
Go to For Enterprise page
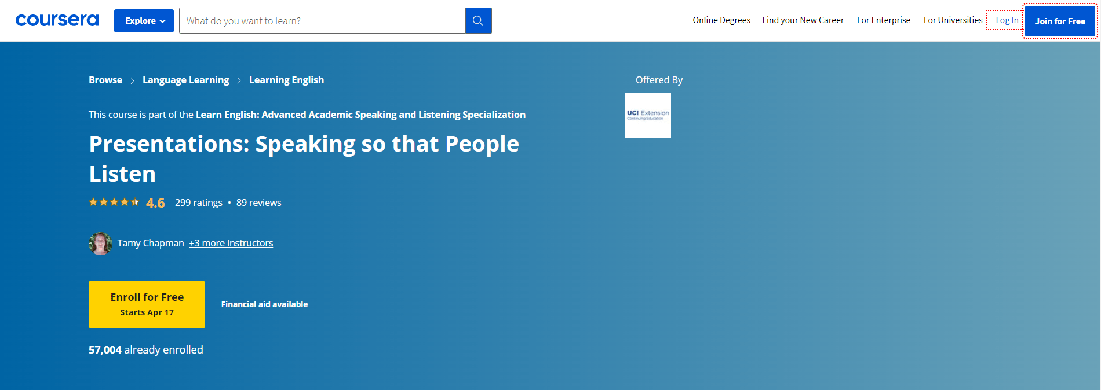point(884,20)
